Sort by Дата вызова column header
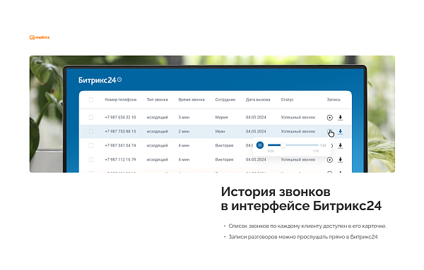The height and width of the screenshot is (270, 424). coord(258,99)
